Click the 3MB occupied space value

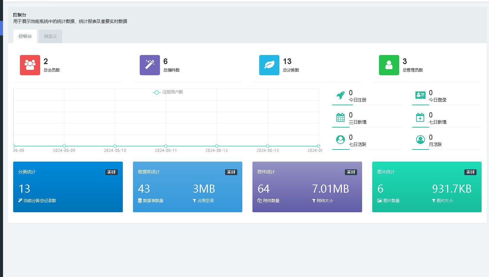(x=204, y=189)
